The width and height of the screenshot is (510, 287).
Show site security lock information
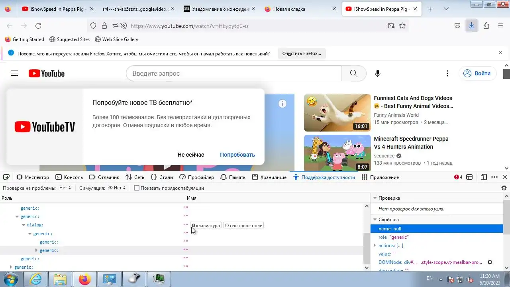coord(104,26)
